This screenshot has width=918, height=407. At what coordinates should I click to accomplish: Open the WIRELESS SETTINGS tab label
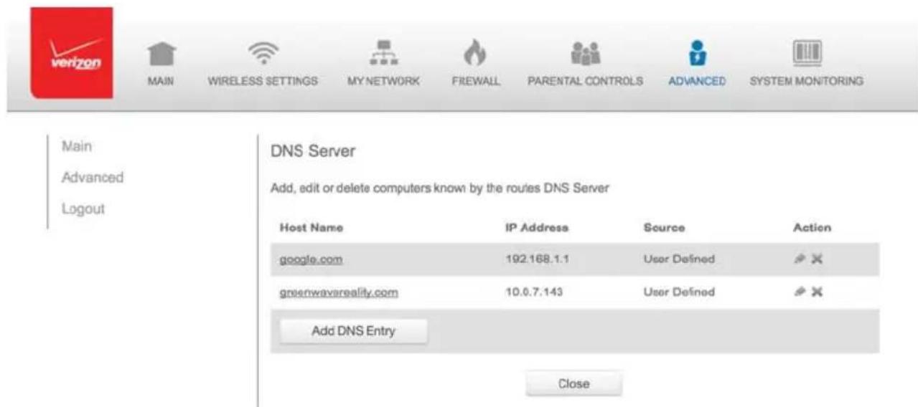pos(263,82)
